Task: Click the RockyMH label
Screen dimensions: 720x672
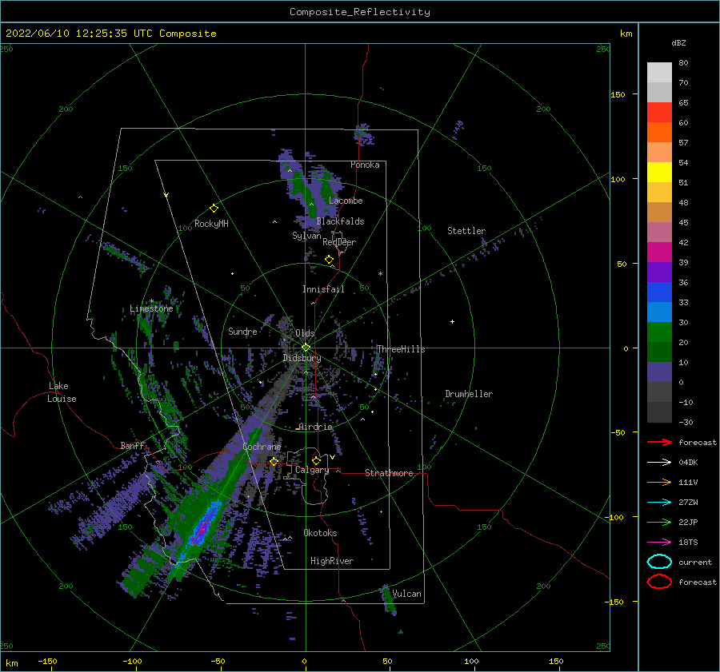Action: (x=211, y=224)
